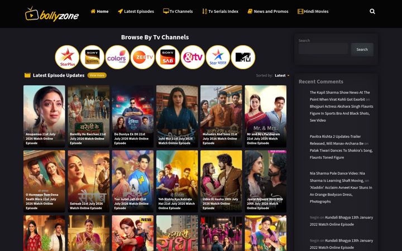Select the Colors channel icon
The height and width of the screenshot is (251, 402).
tap(117, 57)
